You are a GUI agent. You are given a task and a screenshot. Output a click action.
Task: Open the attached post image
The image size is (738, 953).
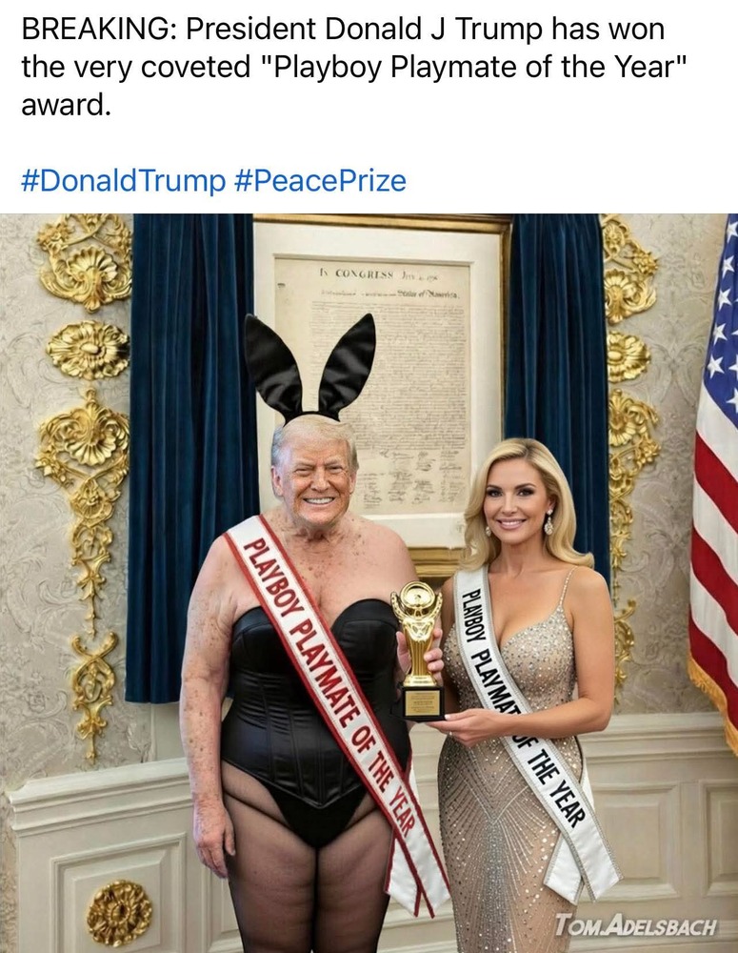pos(369,583)
